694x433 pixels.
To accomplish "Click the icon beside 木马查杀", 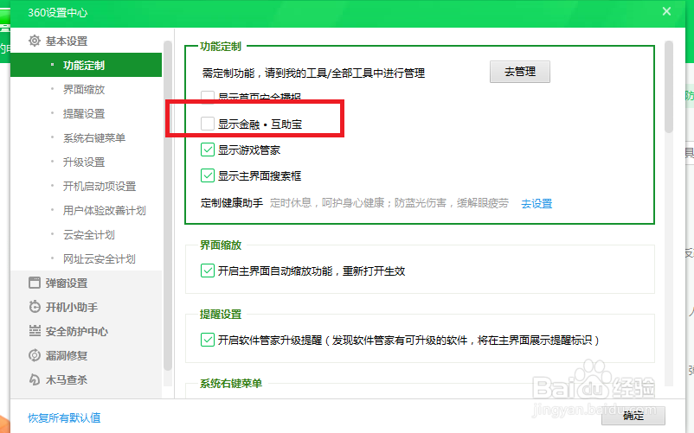I will pos(34,379).
